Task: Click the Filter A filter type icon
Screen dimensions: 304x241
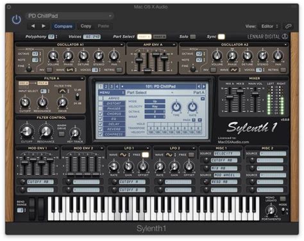Action: [62, 91]
